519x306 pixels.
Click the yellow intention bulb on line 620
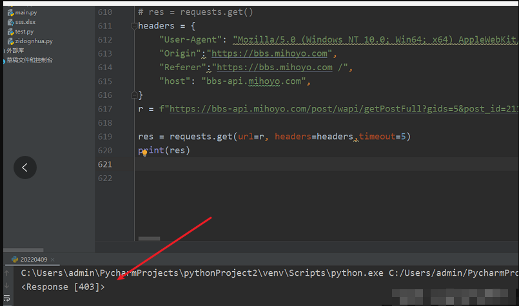[x=144, y=153]
